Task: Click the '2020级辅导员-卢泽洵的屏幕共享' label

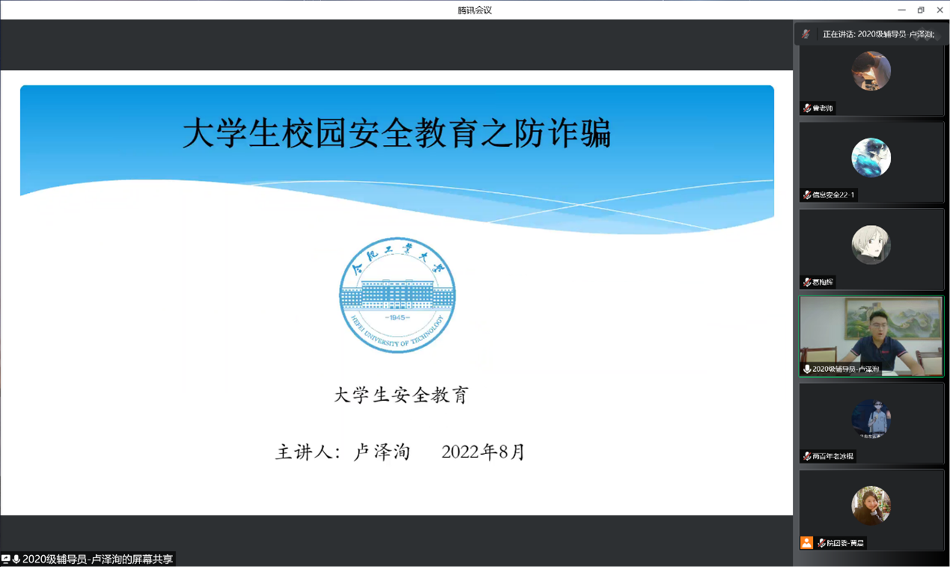Action: [x=97, y=559]
